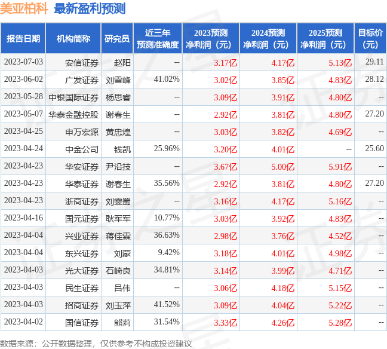Click the 中银国际证券 institution cell
The width and height of the screenshot is (387, 349).
(x=73, y=97)
